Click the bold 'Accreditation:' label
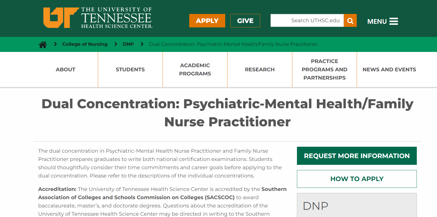The height and width of the screenshot is (217, 437). 57,189
